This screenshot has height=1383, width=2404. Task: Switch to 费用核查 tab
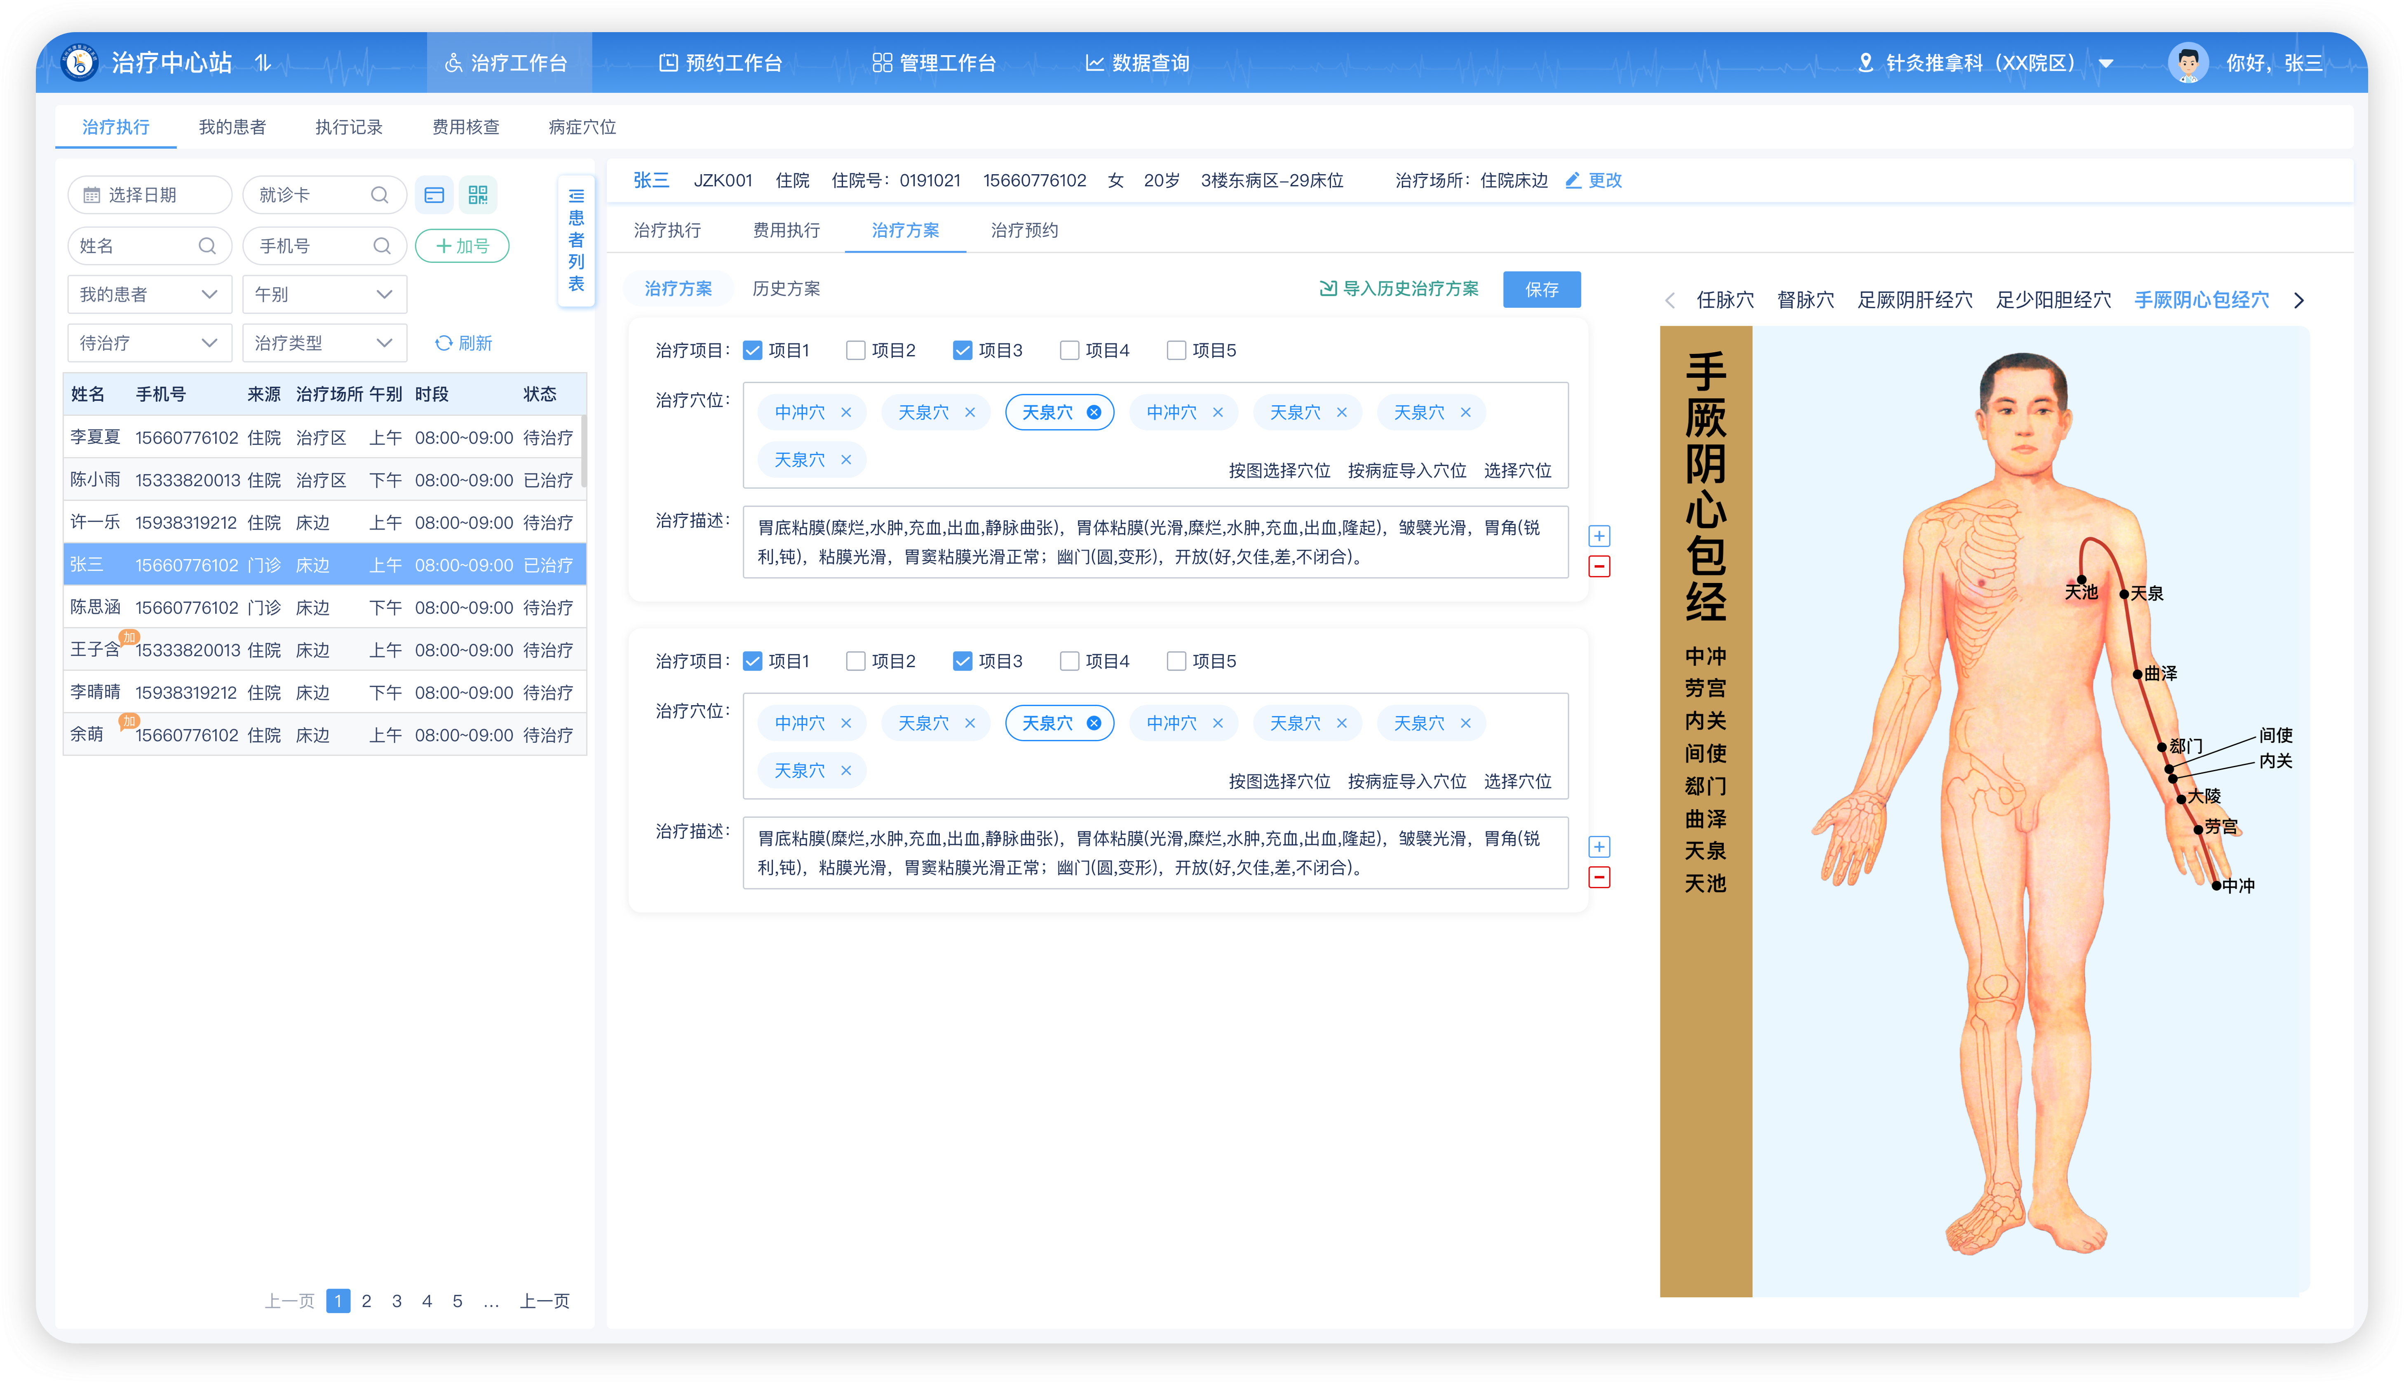[466, 127]
